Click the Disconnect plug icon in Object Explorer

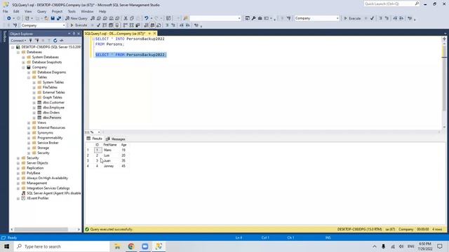pos(37,41)
